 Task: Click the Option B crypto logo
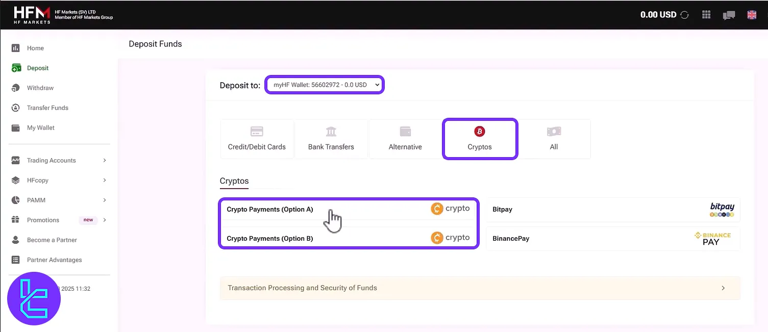click(x=450, y=238)
